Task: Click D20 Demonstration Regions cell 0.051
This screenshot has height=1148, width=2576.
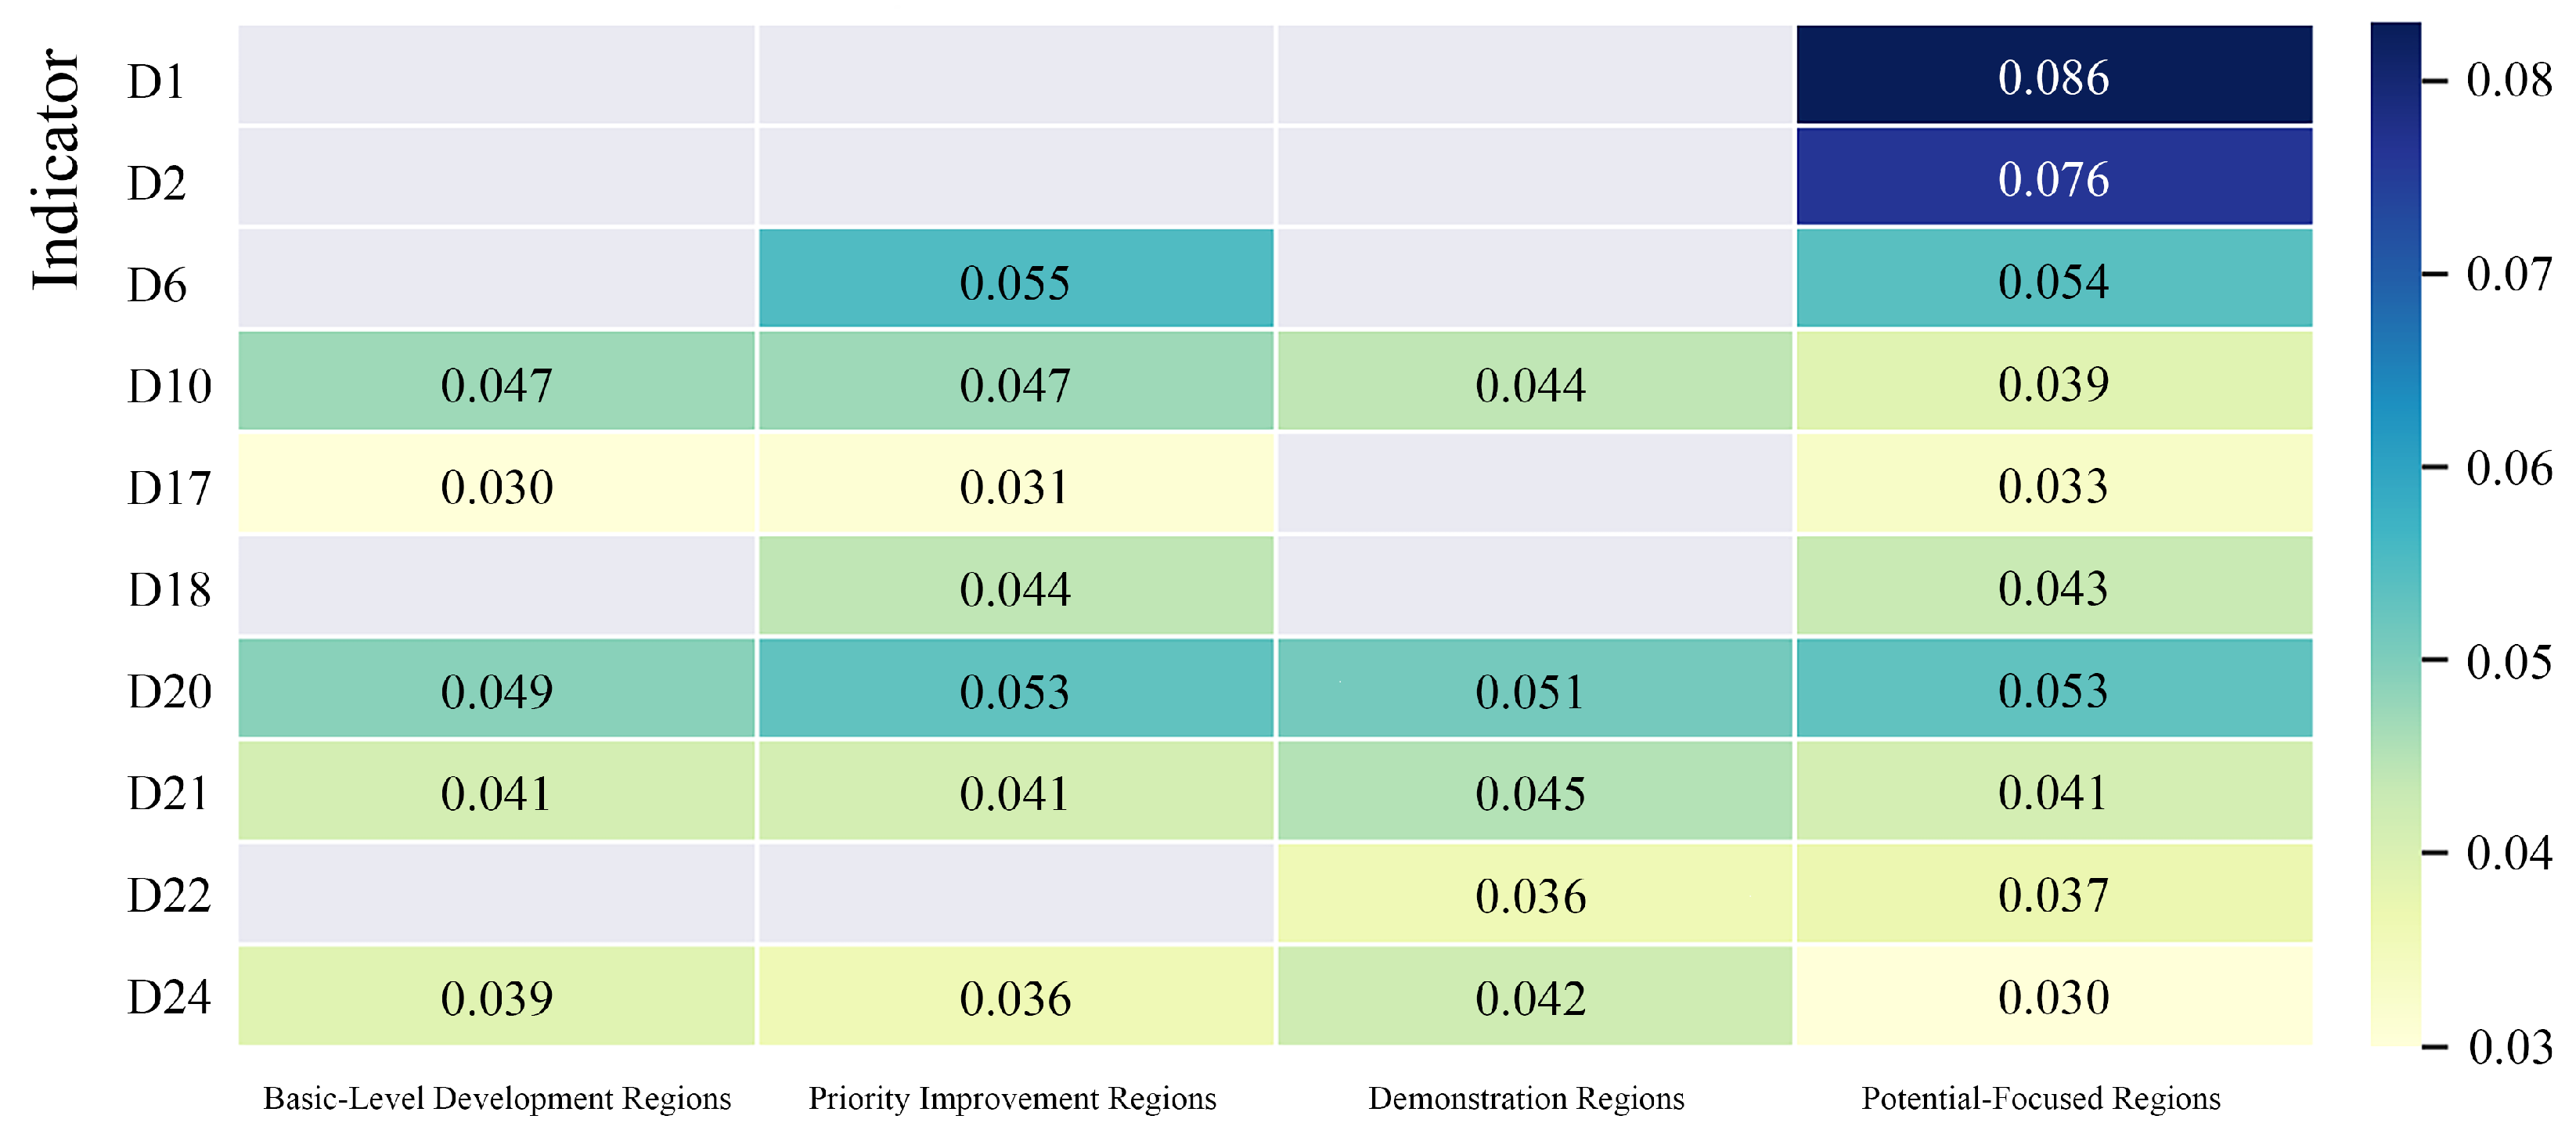Action: click(x=1531, y=691)
